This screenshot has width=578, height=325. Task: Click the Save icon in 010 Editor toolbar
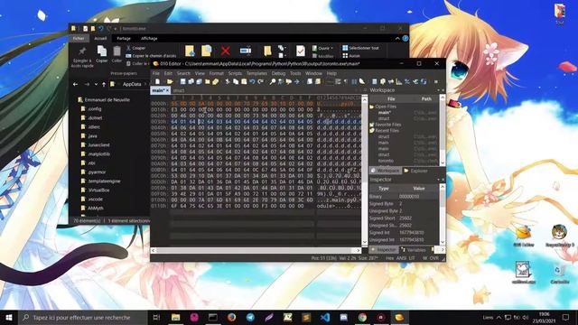coord(182,81)
